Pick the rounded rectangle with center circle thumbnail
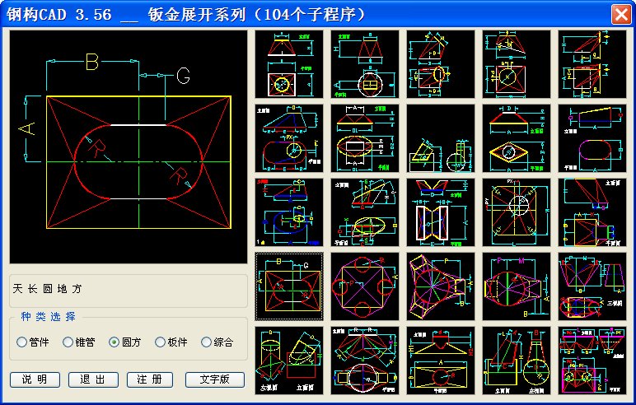Screen dimensions: 636x405 tap(288, 137)
